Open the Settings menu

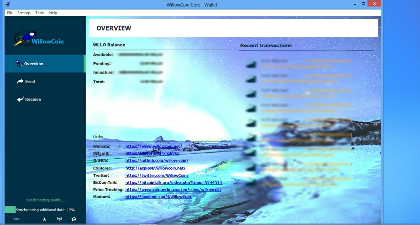tap(24, 13)
